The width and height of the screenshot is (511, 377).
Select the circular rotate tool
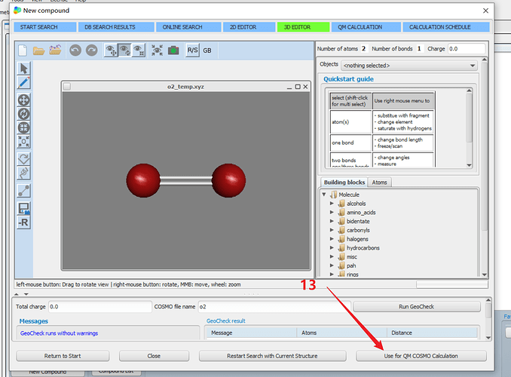[24, 114]
